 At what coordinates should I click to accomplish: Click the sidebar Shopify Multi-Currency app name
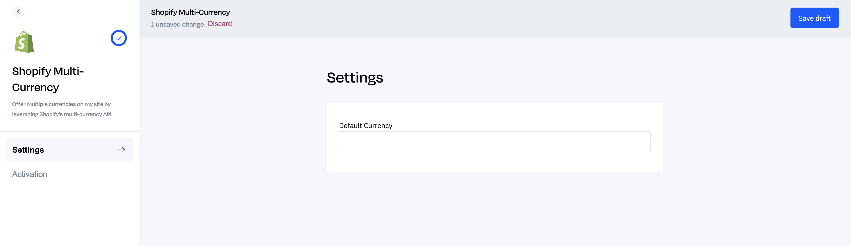(x=48, y=79)
